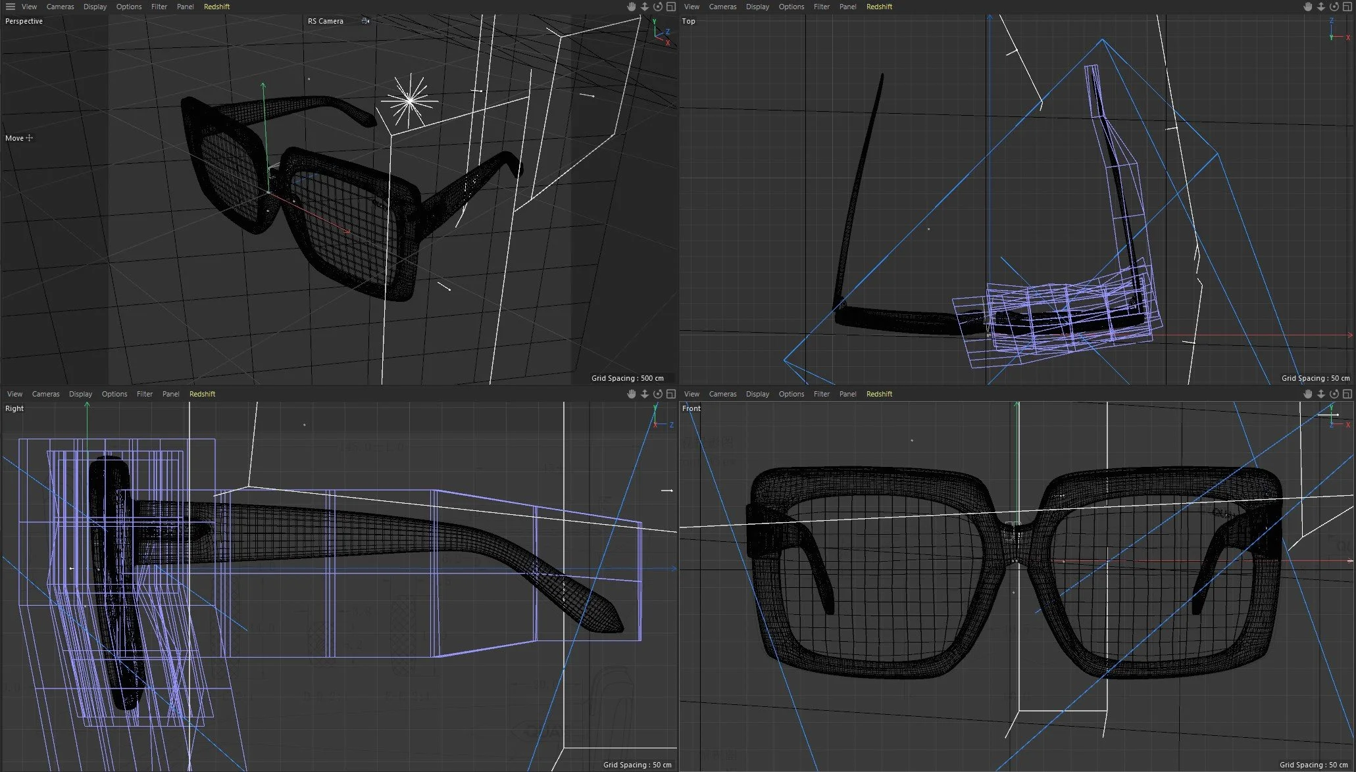Click the pan hand icon in Top viewport
Image resolution: width=1356 pixels, height=772 pixels.
pos(1308,7)
